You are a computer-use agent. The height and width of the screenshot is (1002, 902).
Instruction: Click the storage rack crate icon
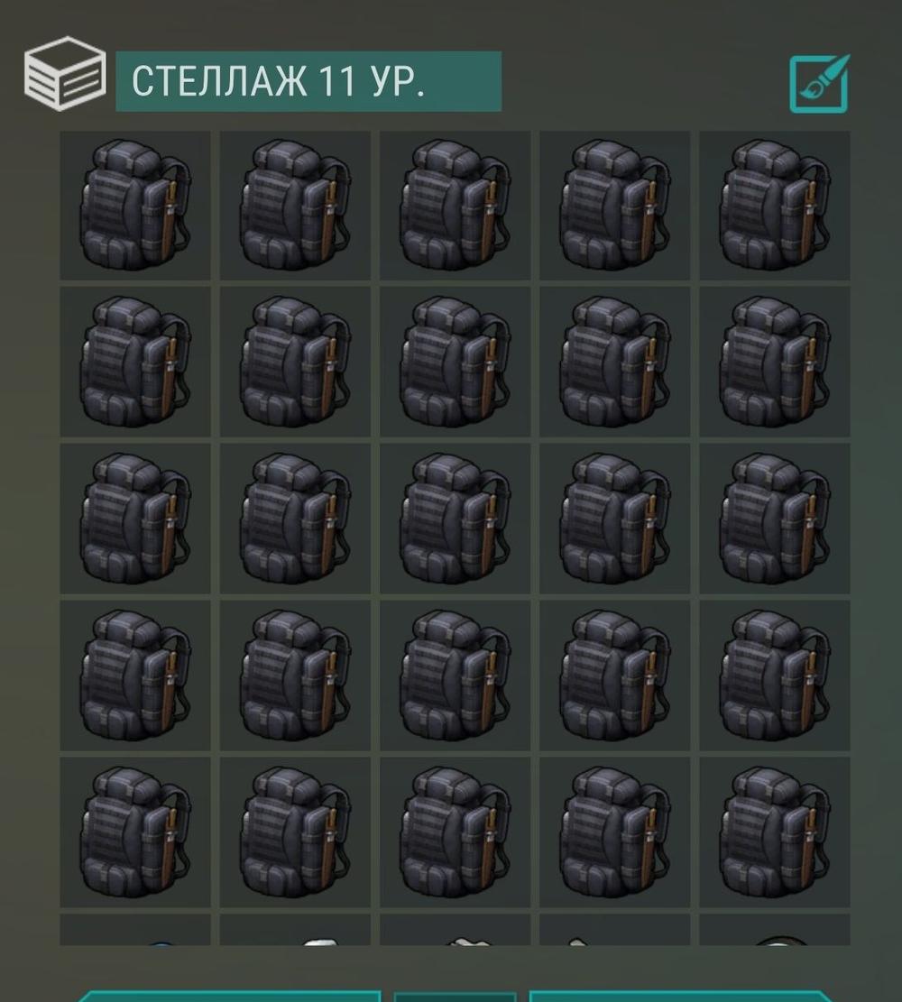tap(65, 73)
